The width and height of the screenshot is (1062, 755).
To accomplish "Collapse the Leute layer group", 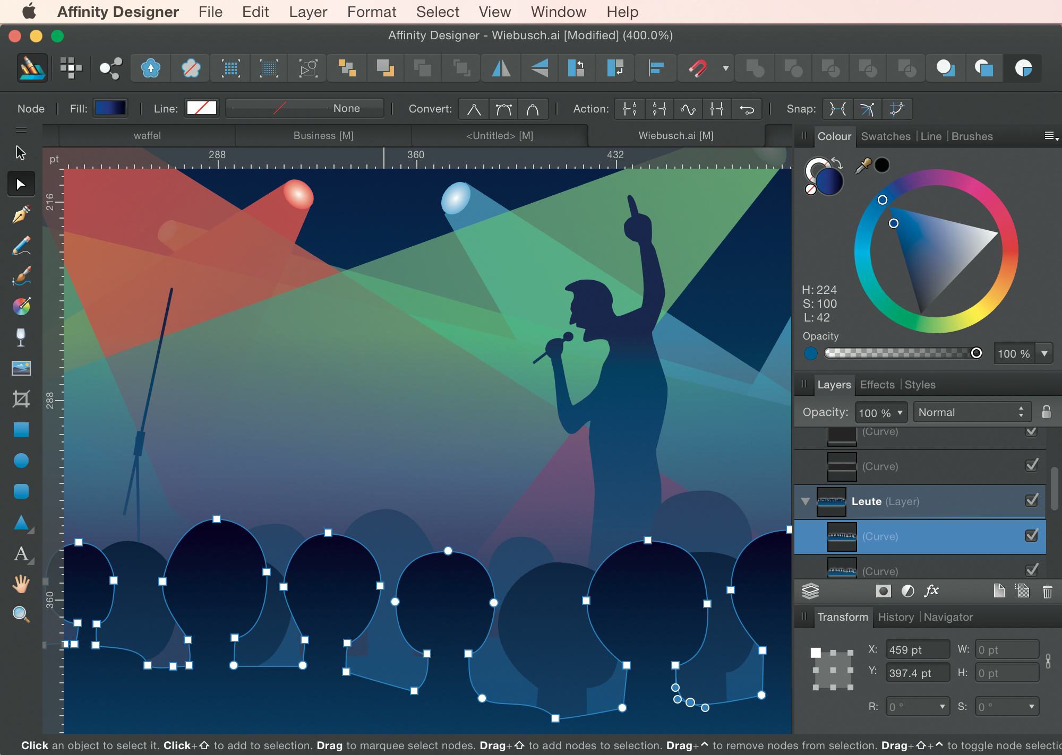I will coord(806,501).
